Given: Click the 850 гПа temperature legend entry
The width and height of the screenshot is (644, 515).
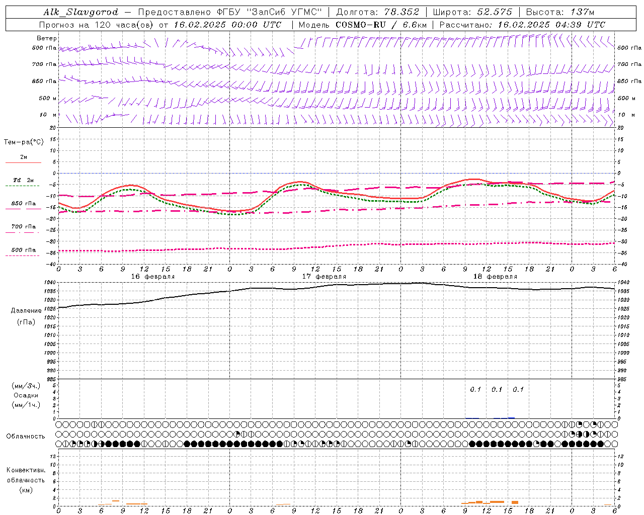Looking at the screenshot, I should [23, 204].
